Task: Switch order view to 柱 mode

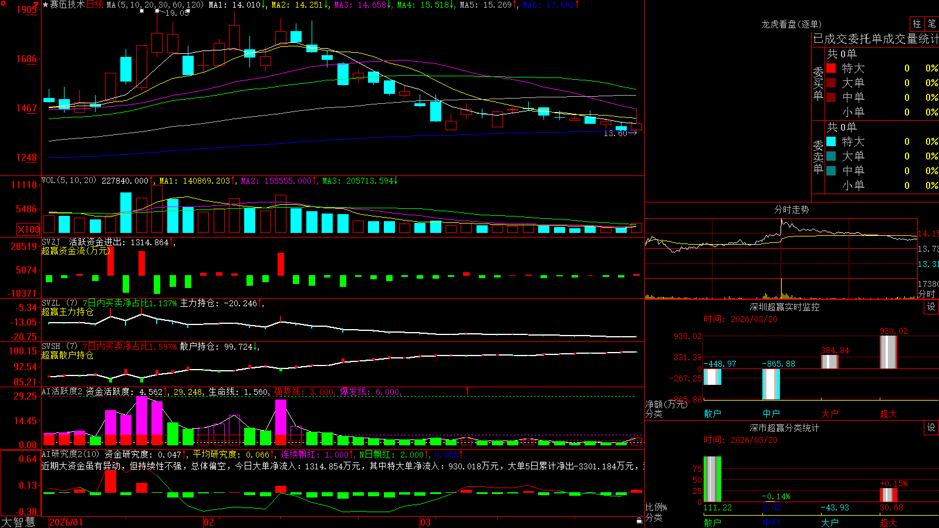Action: coord(917,23)
